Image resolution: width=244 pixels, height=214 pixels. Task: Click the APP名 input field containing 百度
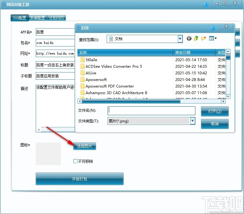55,32
